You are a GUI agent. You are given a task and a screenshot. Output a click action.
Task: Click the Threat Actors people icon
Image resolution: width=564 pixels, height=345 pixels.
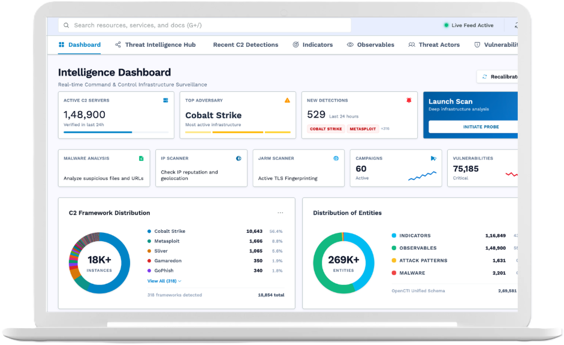tap(412, 44)
